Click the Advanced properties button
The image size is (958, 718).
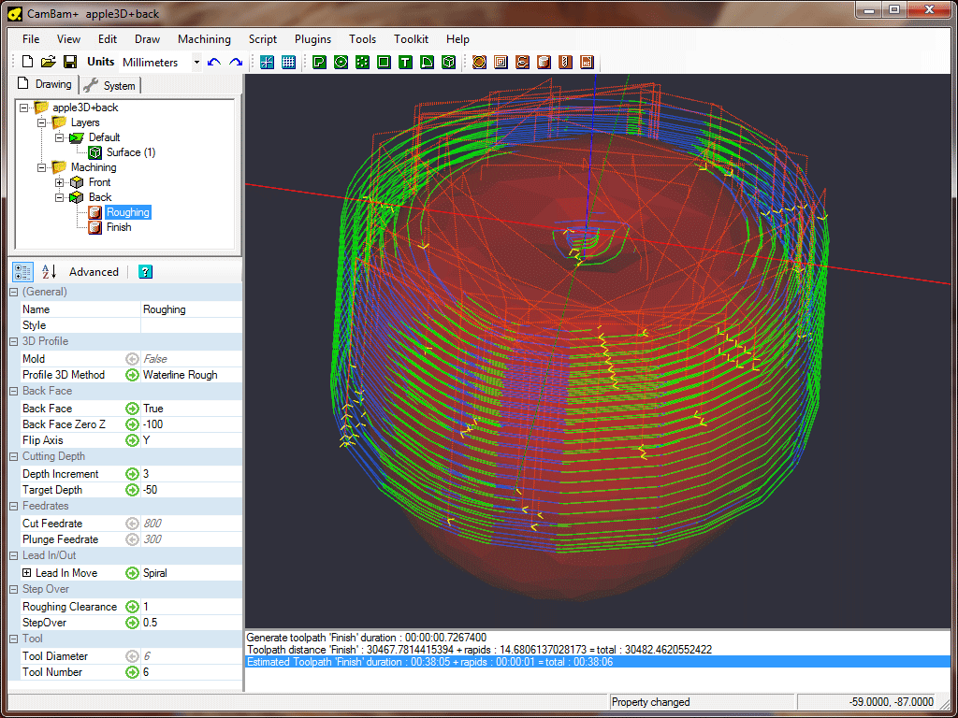tap(94, 272)
